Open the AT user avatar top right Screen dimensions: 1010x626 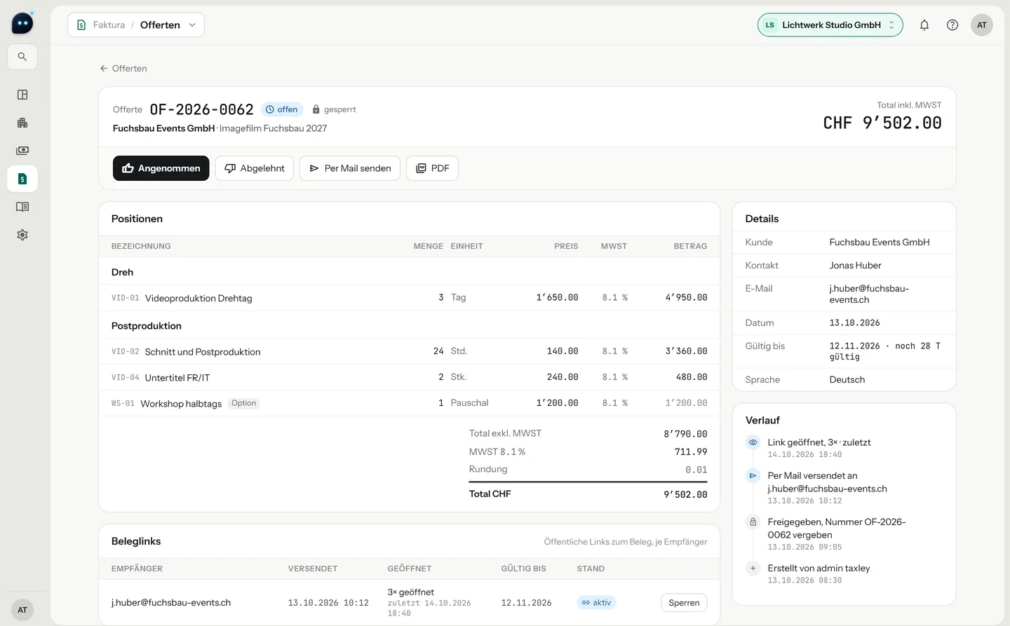pos(982,25)
